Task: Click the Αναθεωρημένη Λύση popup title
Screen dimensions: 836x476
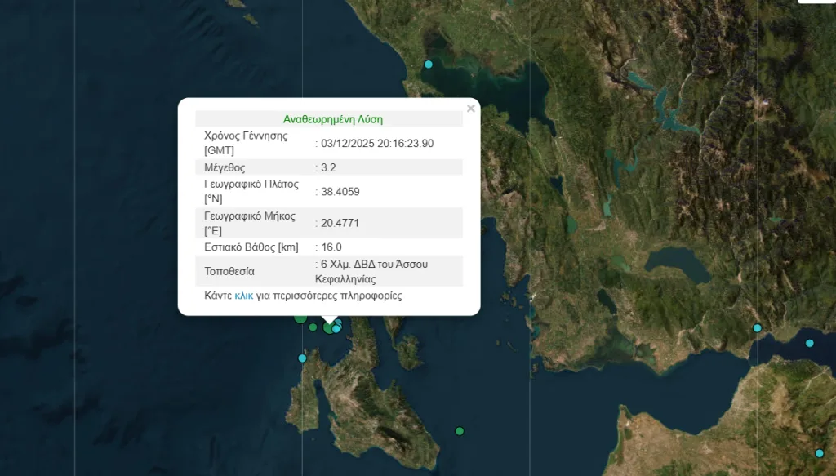Action: tap(331, 118)
